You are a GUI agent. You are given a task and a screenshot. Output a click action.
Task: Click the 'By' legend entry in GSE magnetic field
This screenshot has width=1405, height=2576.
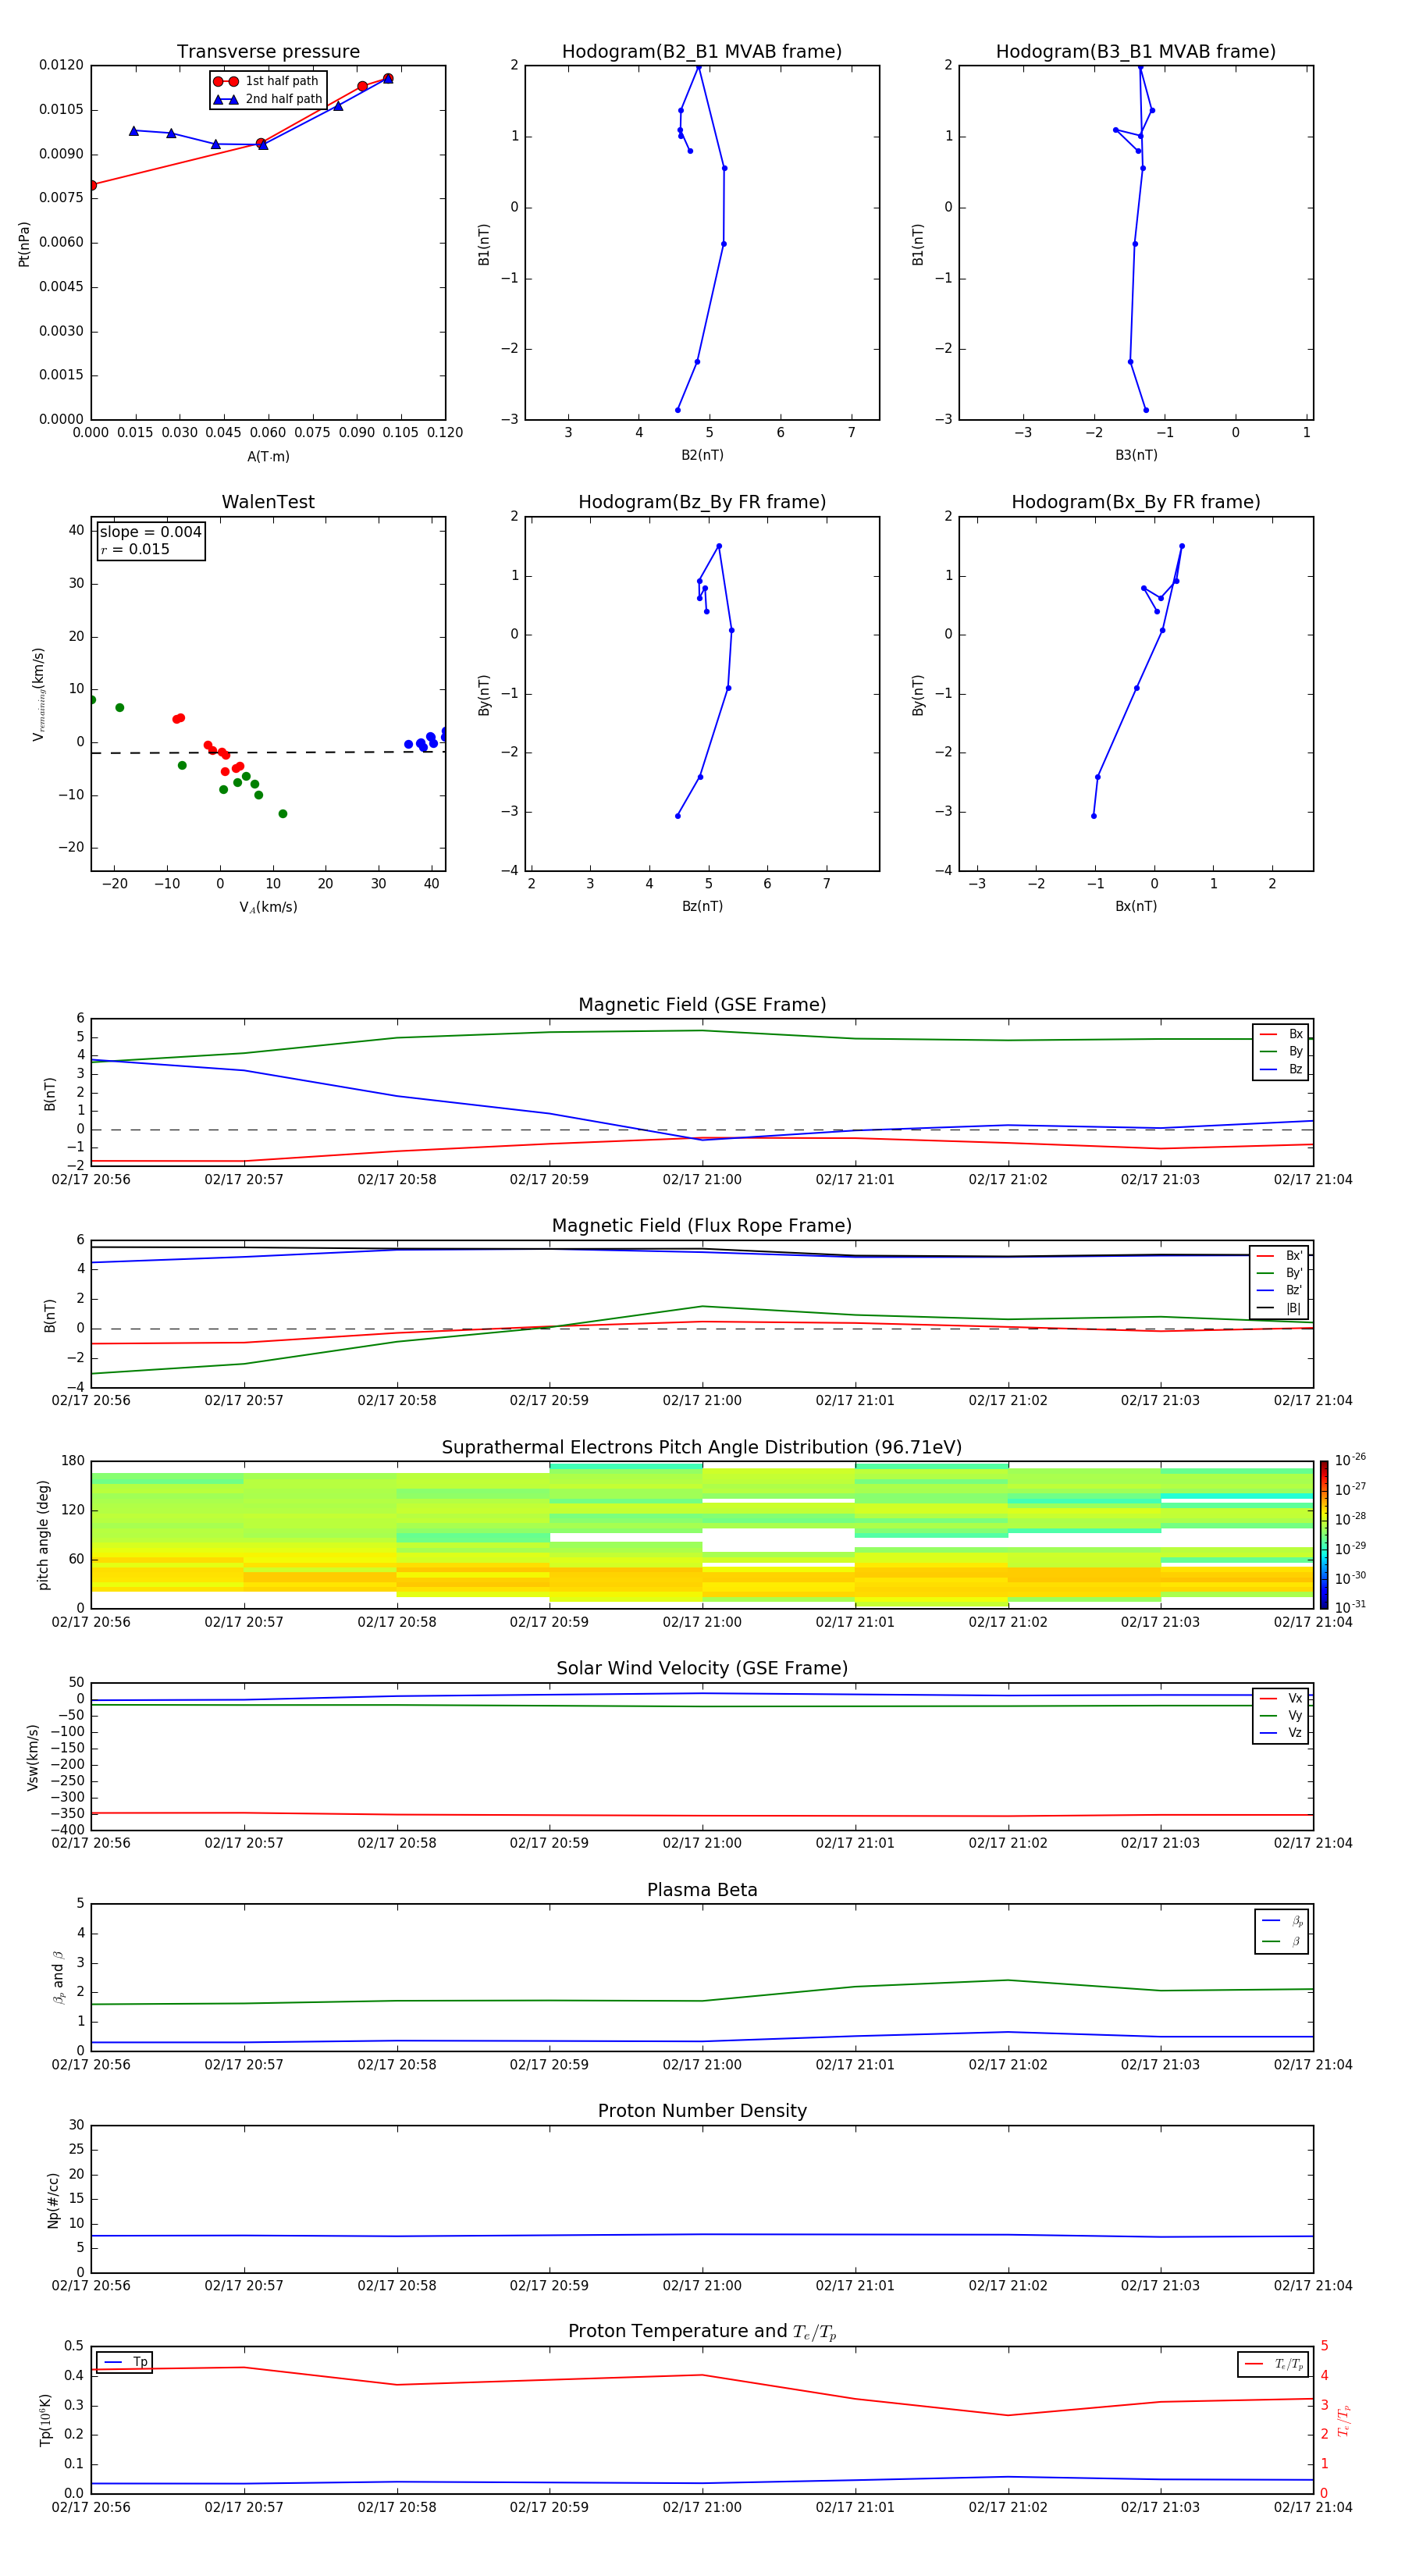coord(1282,1052)
